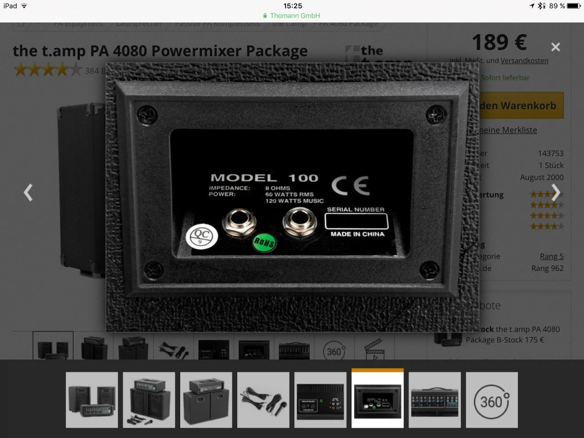
Task: Open the Rang 5 link
Action: [x=551, y=256]
